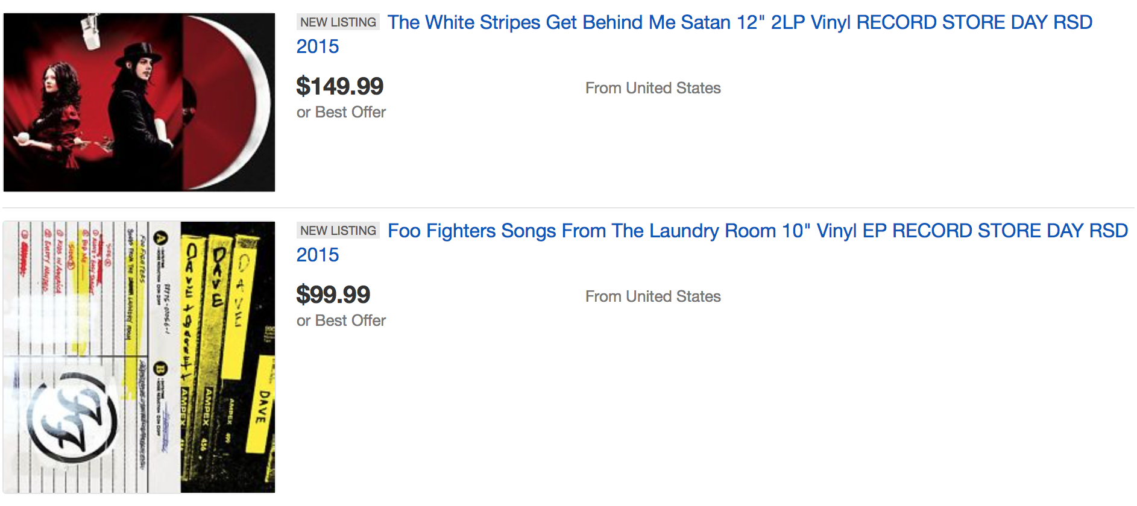Click the red vinyl disc in White Stripes image
This screenshot has height=506, width=1137.
226,102
